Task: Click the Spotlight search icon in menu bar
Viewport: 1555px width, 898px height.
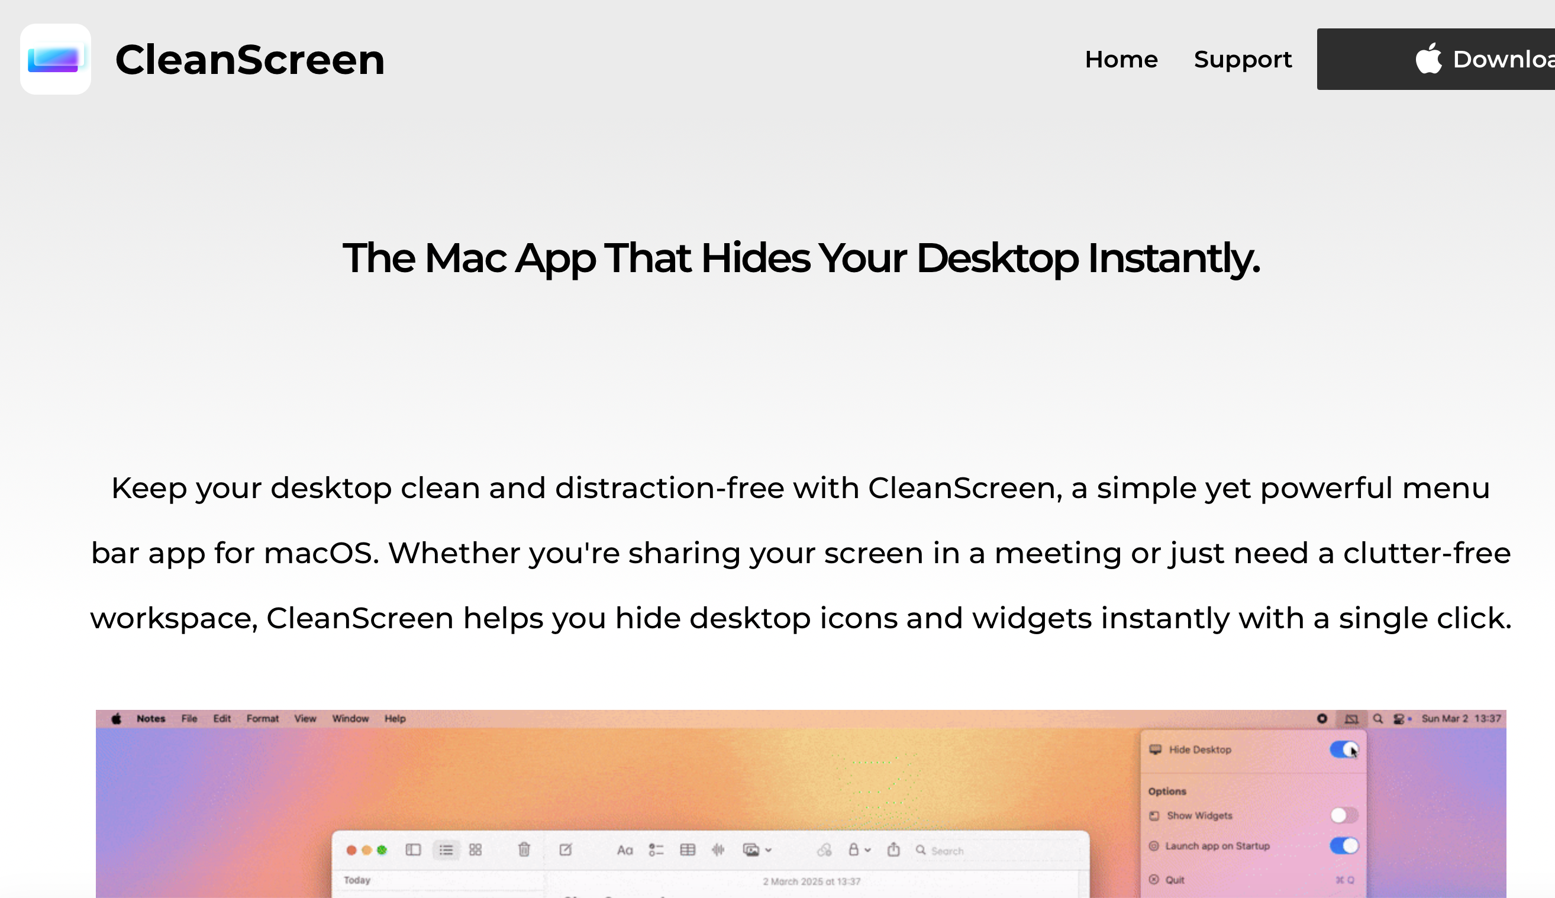Action: [1377, 719]
